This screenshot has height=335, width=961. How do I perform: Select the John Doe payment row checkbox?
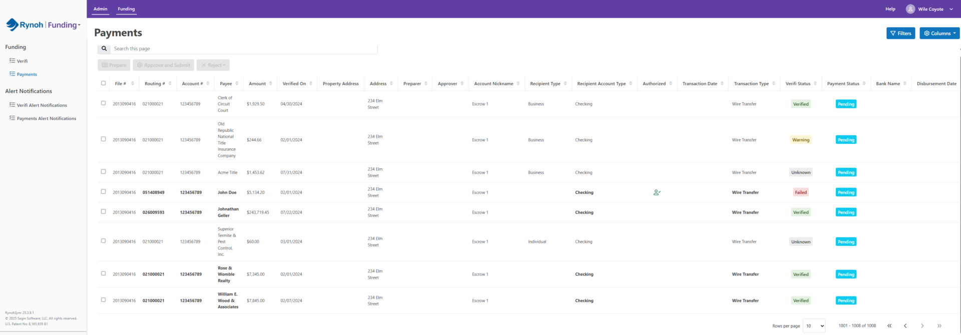click(x=104, y=192)
